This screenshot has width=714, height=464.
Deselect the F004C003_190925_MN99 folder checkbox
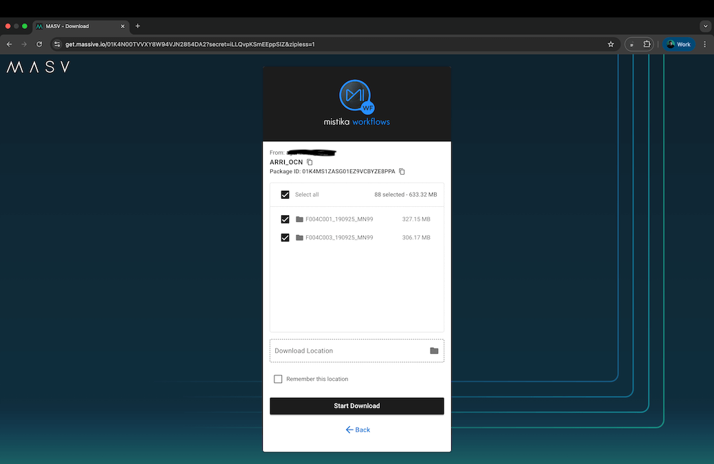(285, 237)
